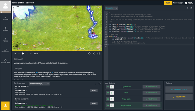This screenshot has width=195, height=111.
Task: Maximize the code editor panel
Action: [191, 8]
